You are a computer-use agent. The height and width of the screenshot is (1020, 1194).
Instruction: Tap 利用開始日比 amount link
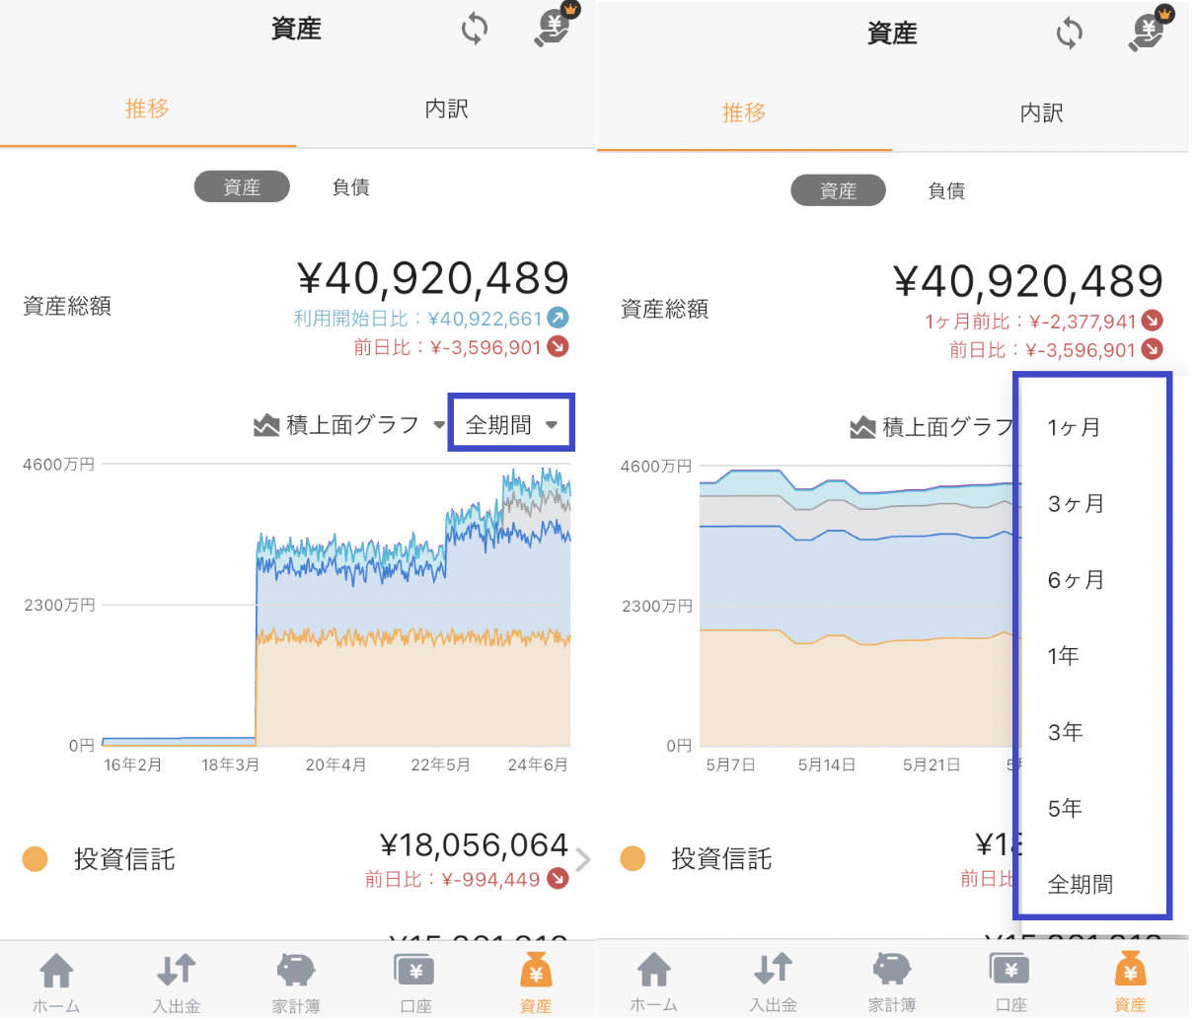[431, 319]
